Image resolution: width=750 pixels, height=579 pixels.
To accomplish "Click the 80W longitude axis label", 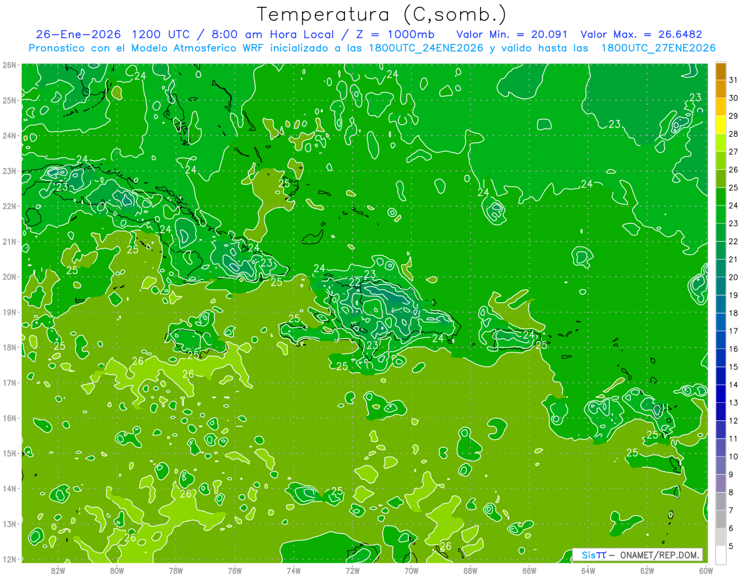I will click(x=117, y=571).
